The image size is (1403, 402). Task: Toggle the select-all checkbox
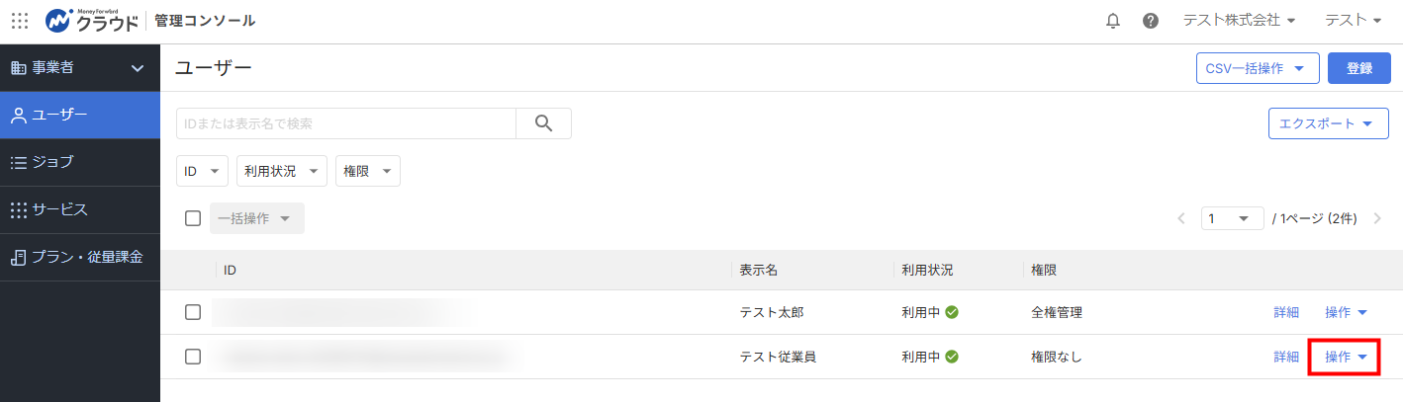point(193,218)
